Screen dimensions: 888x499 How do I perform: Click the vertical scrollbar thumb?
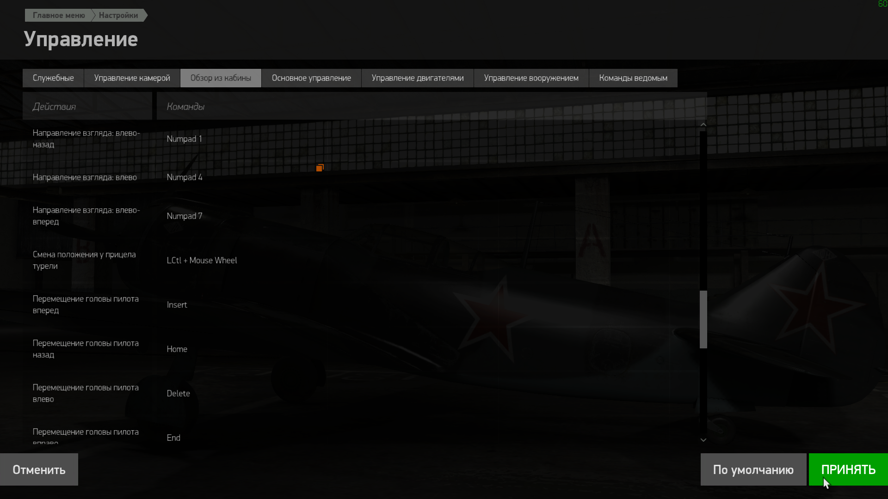(x=703, y=319)
